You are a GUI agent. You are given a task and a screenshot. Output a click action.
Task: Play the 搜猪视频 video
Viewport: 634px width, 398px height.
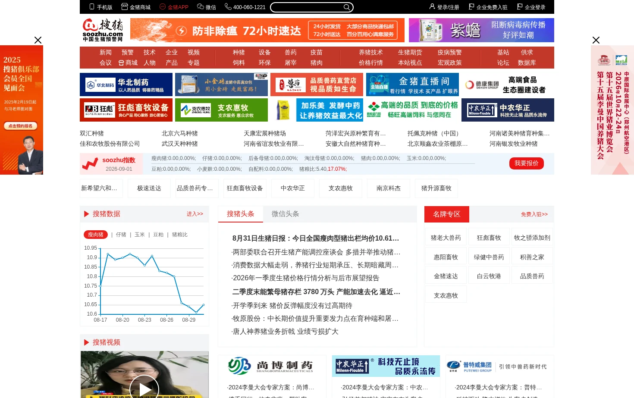tap(144, 389)
